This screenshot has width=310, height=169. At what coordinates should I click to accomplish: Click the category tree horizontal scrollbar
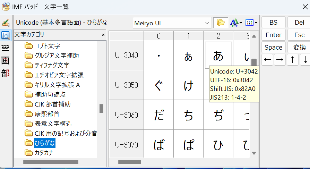tap(51, 162)
